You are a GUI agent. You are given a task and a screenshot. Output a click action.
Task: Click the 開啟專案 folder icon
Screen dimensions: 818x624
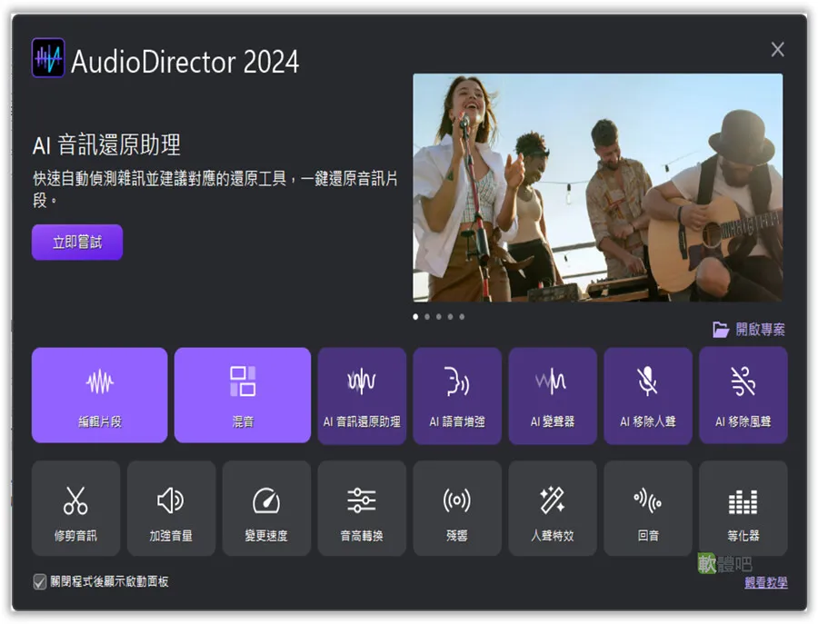[721, 330]
